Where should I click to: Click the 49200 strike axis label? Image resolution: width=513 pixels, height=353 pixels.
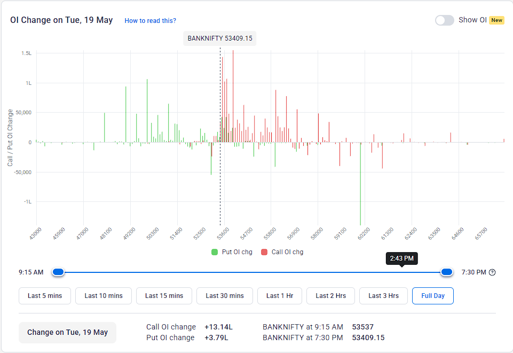coord(129,233)
